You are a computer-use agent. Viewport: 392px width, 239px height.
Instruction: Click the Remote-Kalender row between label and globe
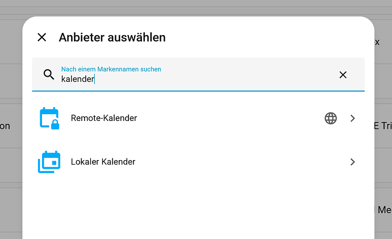click(x=230, y=118)
